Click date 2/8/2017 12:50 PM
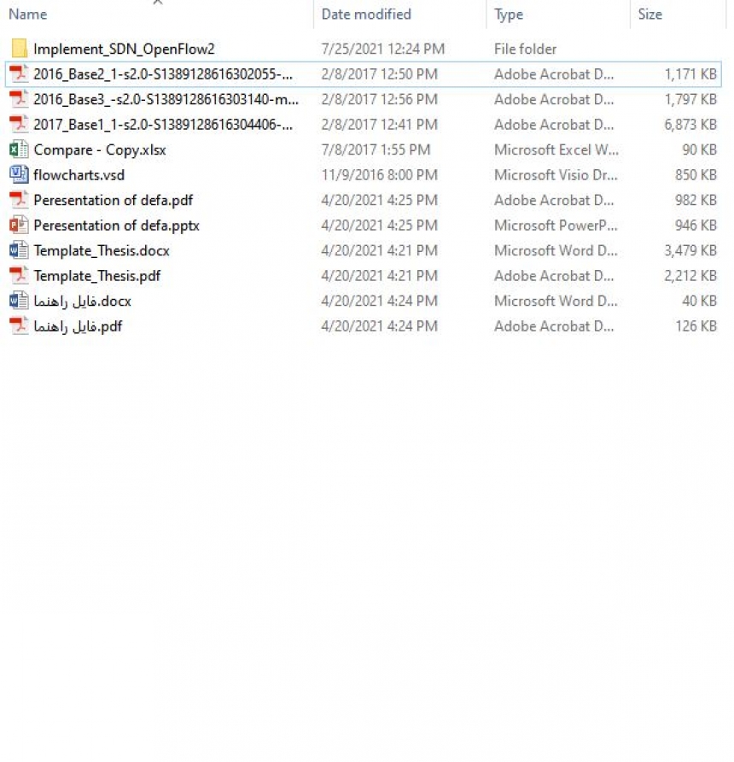This screenshot has height=762, width=734. 380,74
